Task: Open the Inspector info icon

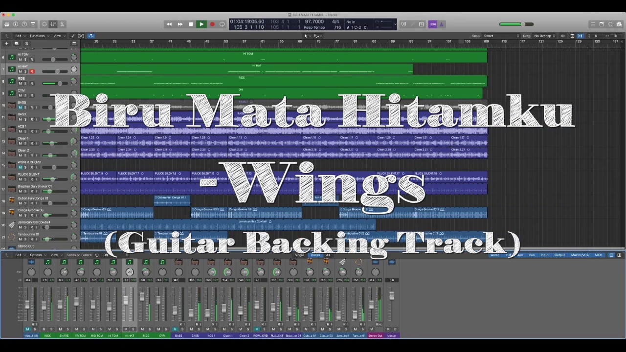Action: tap(15, 24)
